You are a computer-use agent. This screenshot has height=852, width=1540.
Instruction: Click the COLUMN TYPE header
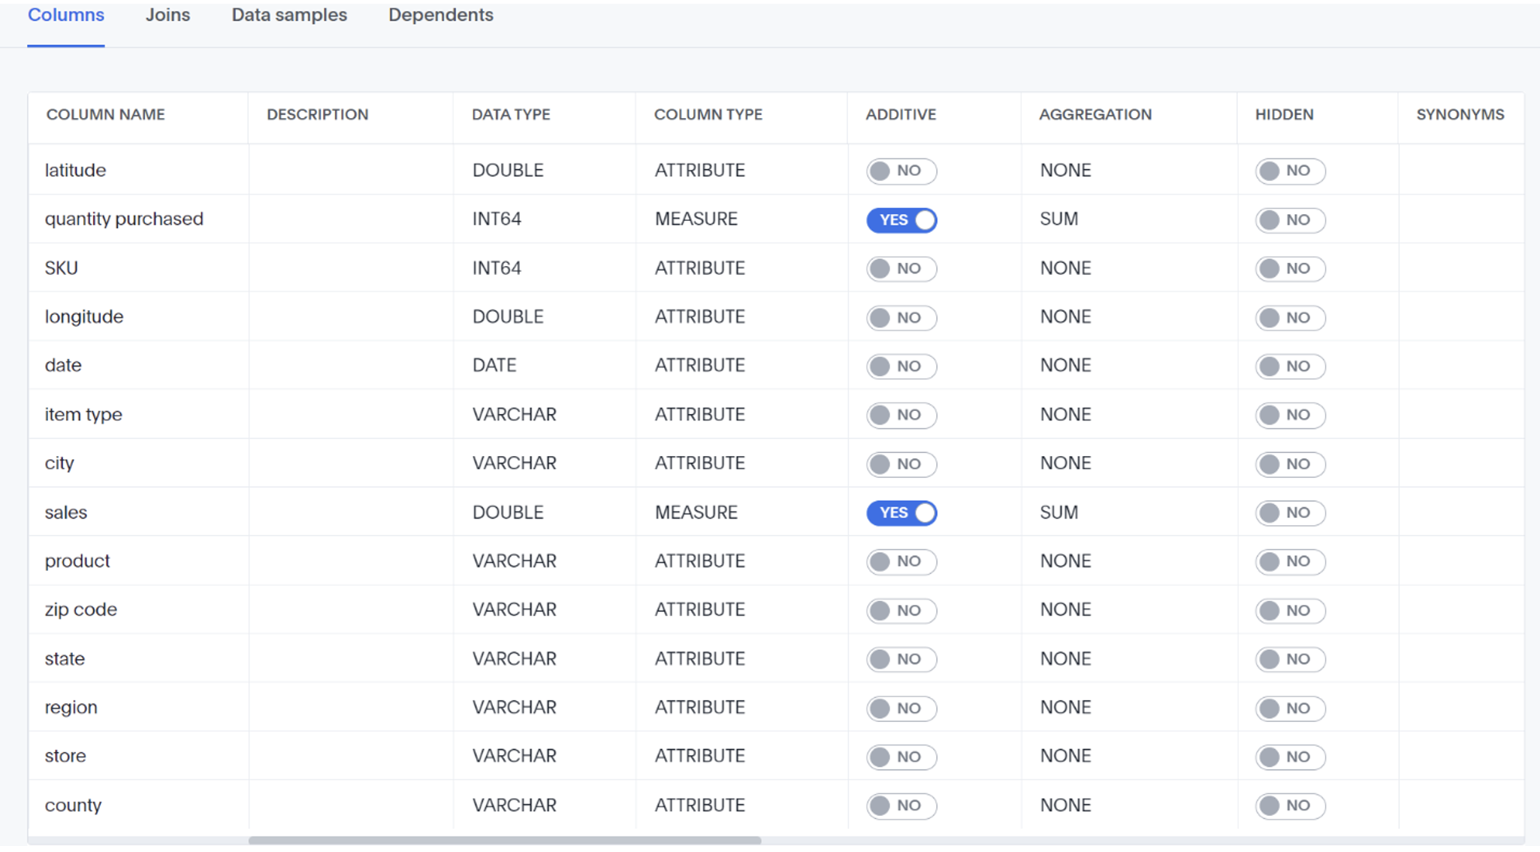point(708,114)
